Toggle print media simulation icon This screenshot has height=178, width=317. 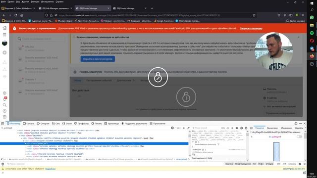(246, 128)
